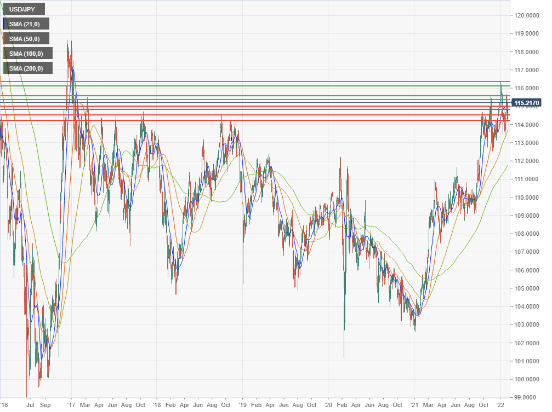Click the '18 year marker on time axis
Viewport: 552px width, 412px height.
click(157, 405)
